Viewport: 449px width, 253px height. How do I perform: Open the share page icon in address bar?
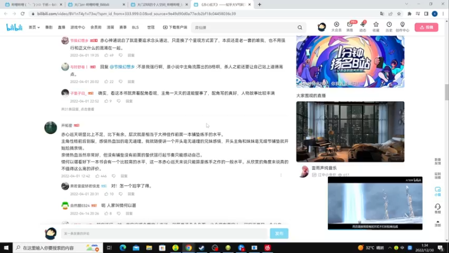point(390,13)
